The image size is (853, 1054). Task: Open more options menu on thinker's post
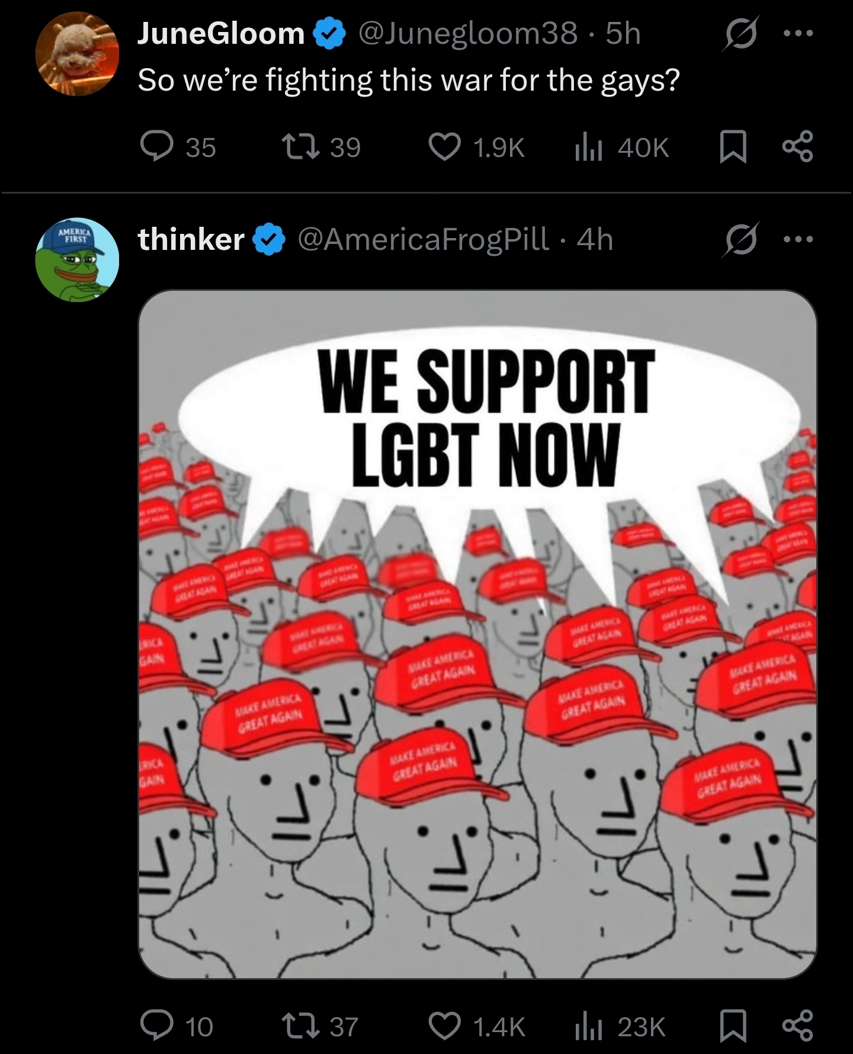798,240
